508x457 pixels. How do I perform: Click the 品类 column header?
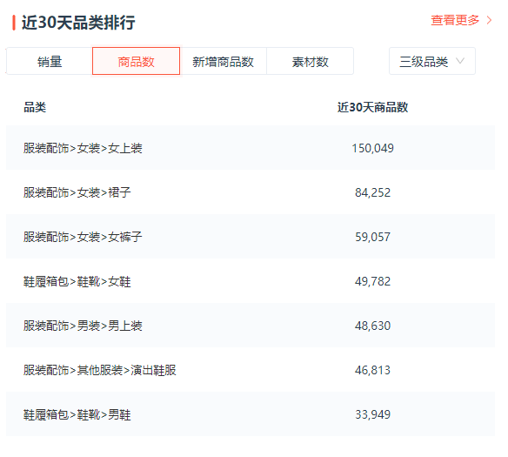(x=35, y=107)
